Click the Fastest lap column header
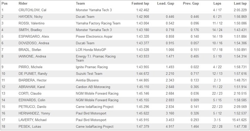This screenshot has height=131, width=250. [x=140, y=3]
